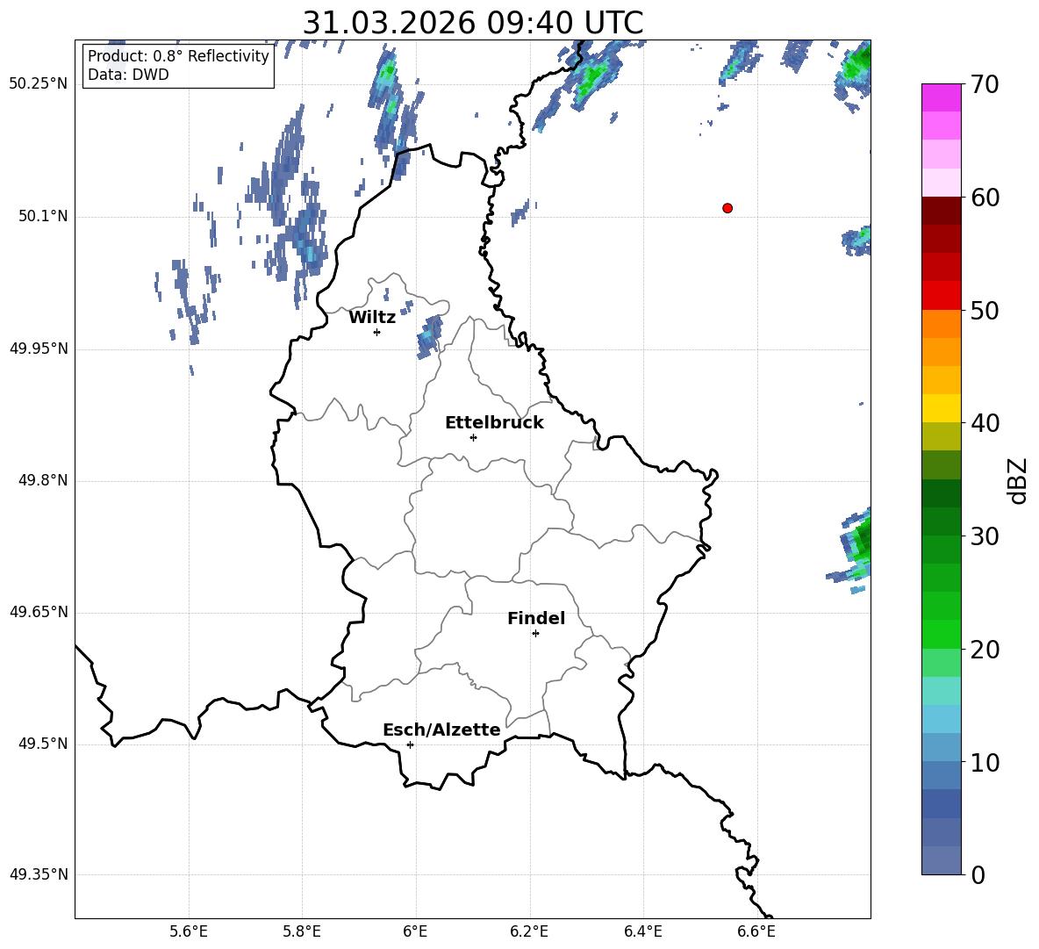Click the 49.65°N latitude label

point(39,612)
